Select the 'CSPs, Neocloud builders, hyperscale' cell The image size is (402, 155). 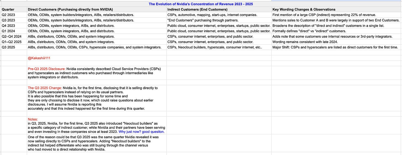(219, 47)
